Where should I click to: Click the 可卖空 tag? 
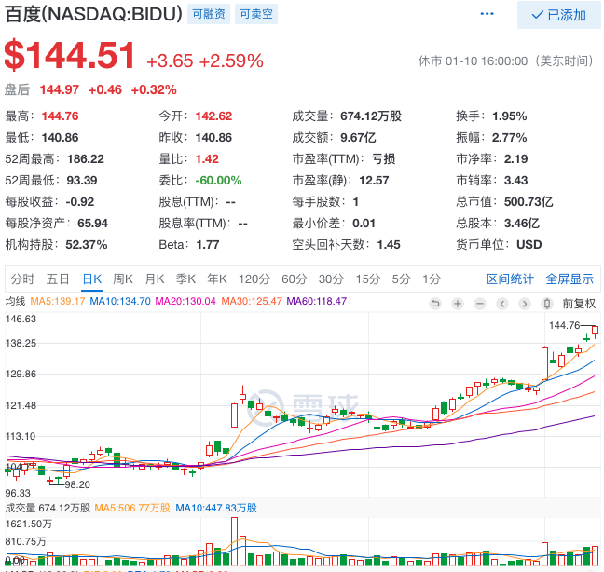coord(256,14)
